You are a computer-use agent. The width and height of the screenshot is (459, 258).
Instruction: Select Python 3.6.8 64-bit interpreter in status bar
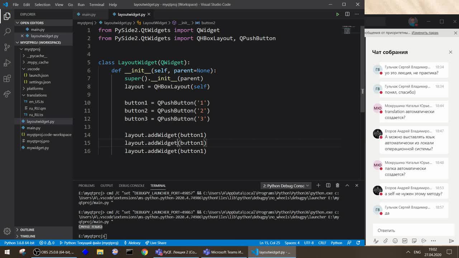pos(19,243)
